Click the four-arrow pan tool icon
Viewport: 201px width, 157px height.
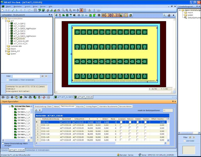tap(78, 10)
